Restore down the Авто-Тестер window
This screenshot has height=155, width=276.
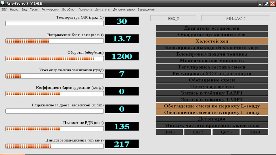(x=266, y=3)
